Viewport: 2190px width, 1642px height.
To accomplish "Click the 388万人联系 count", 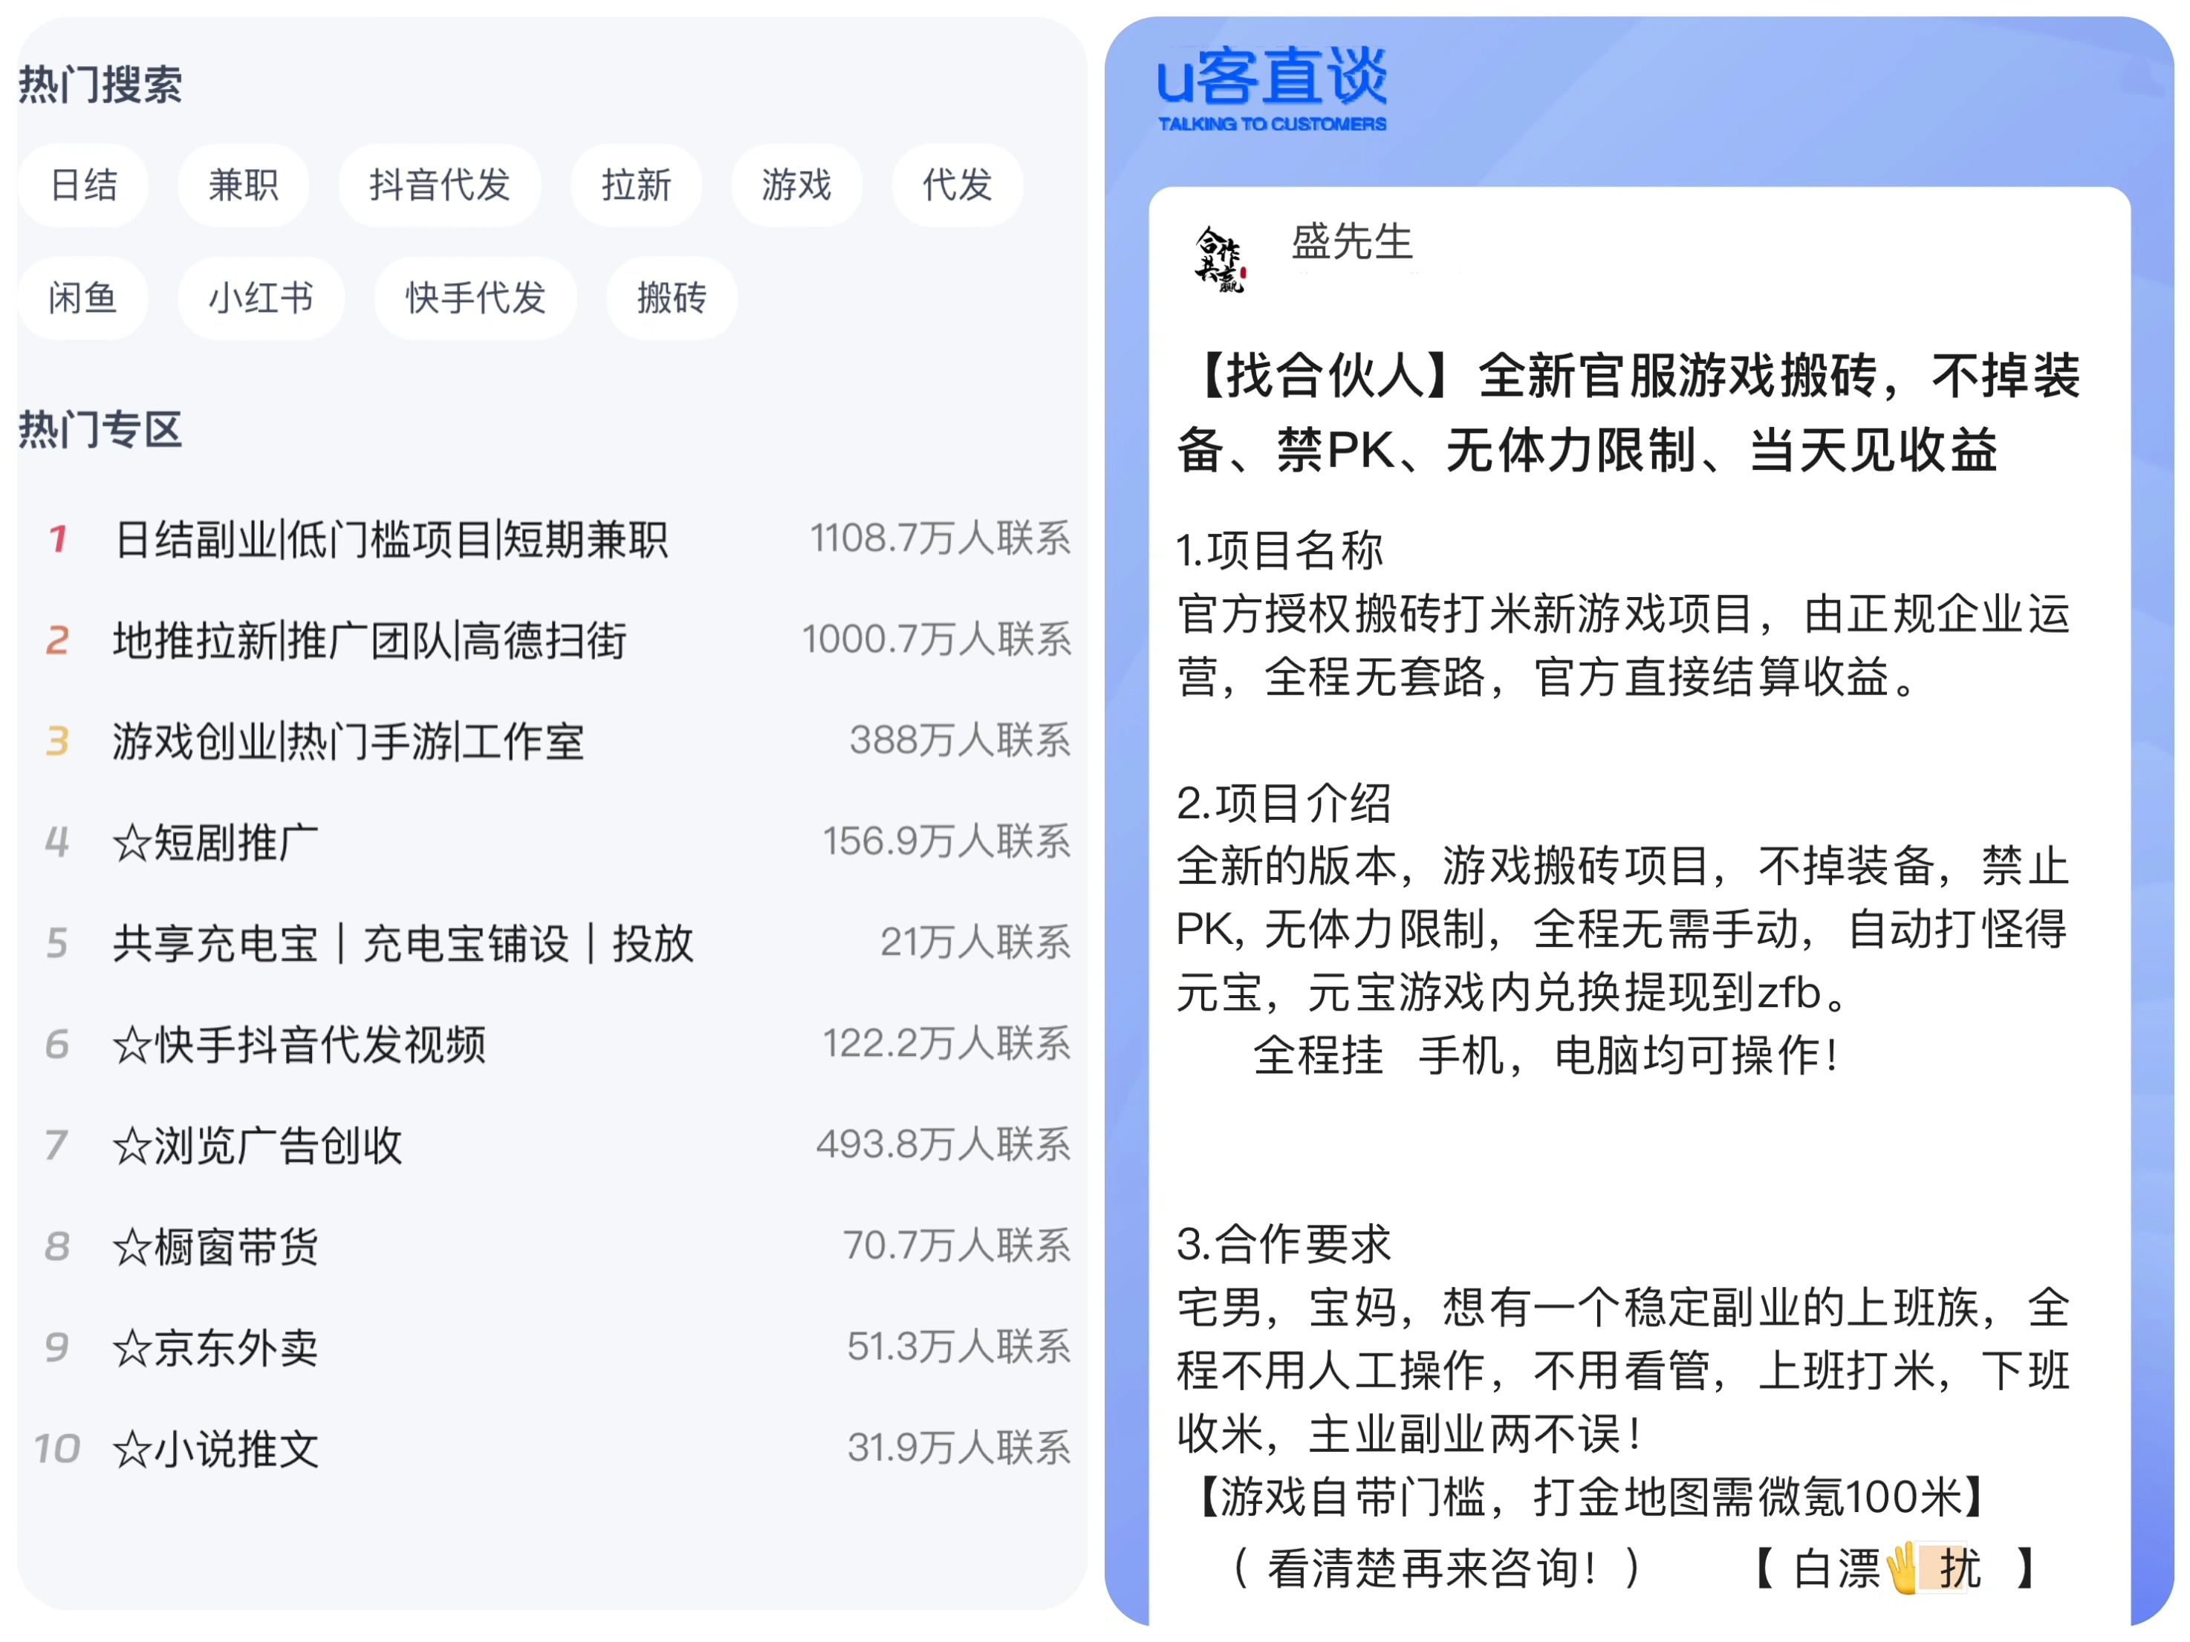I will point(961,740).
